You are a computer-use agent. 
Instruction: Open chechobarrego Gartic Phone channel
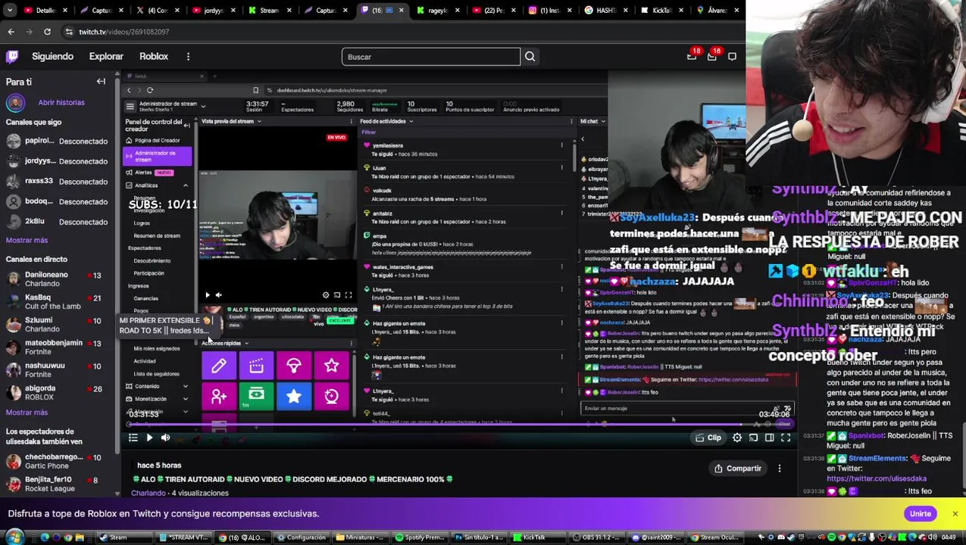(x=57, y=461)
